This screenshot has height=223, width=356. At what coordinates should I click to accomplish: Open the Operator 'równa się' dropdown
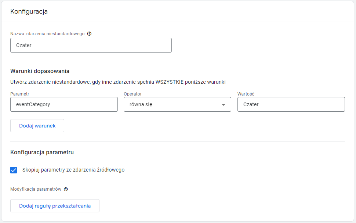pyautogui.click(x=177, y=104)
